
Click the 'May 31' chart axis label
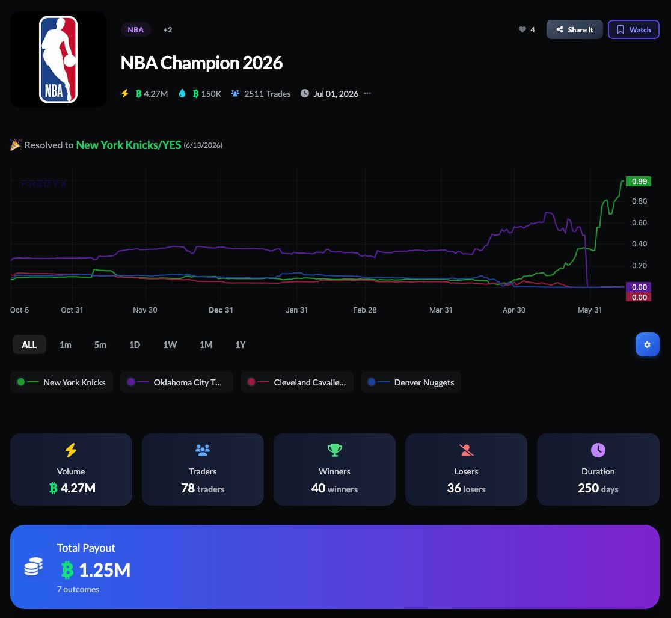click(x=590, y=310)
